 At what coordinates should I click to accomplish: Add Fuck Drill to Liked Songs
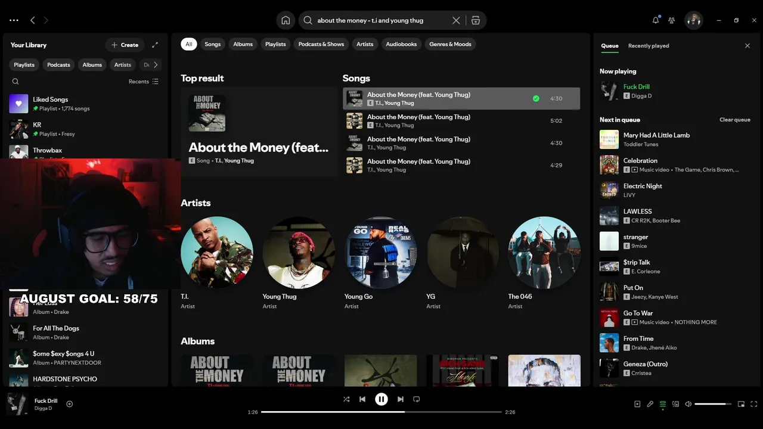click(x=69, y=404)
